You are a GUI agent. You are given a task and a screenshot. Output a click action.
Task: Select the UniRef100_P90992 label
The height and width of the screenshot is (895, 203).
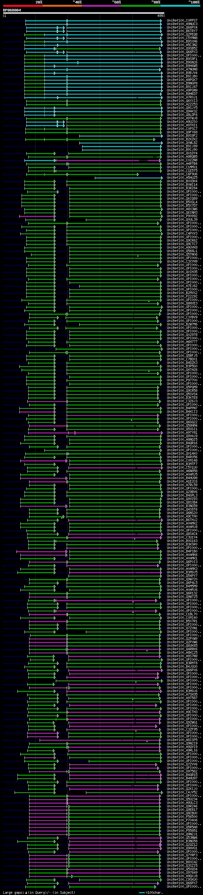pyautogui.click(x=182, y=216)
